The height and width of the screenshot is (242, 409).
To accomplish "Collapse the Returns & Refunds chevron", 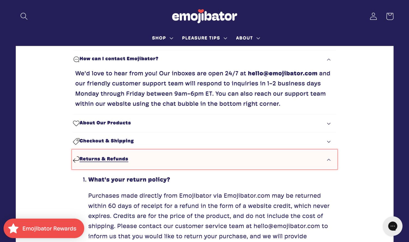I will click(329, 160).
